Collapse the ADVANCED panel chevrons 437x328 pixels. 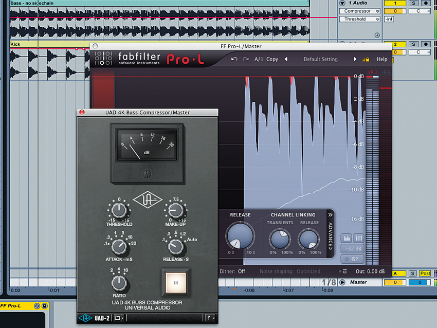point(330,215)
